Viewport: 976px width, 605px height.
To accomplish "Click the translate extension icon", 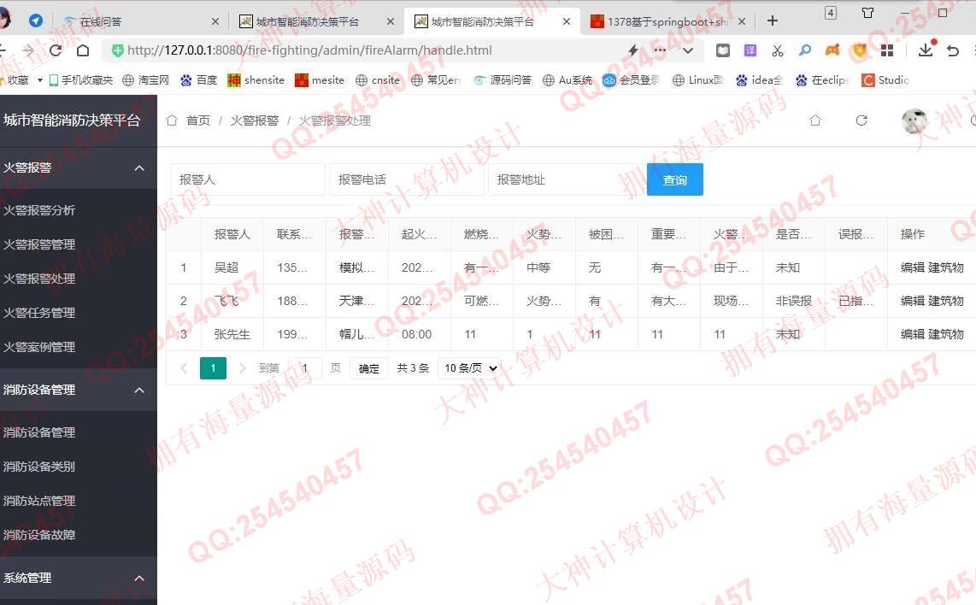I will [x=750, y=50].
